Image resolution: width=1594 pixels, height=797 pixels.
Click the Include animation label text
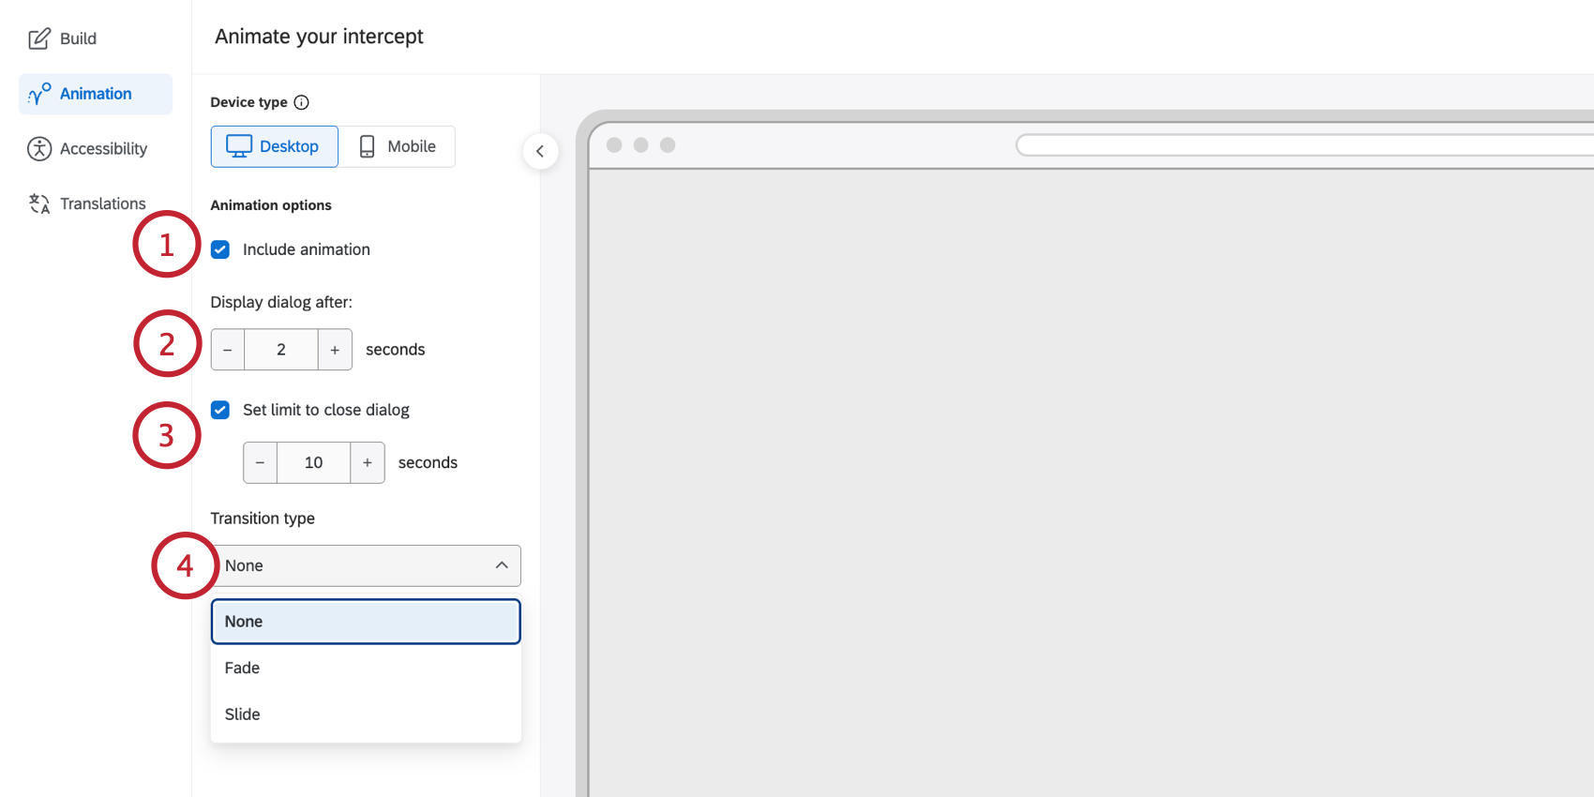pyautogui.click(x=307, y=249)
